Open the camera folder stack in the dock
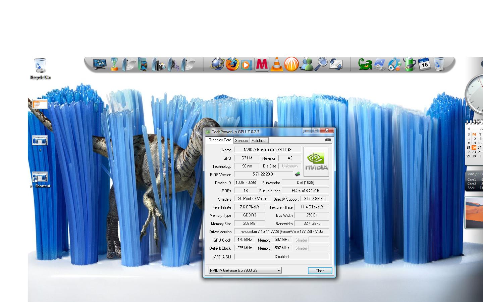Image resolution: width=483 pixels, height=302 pixels. point(159,64)
